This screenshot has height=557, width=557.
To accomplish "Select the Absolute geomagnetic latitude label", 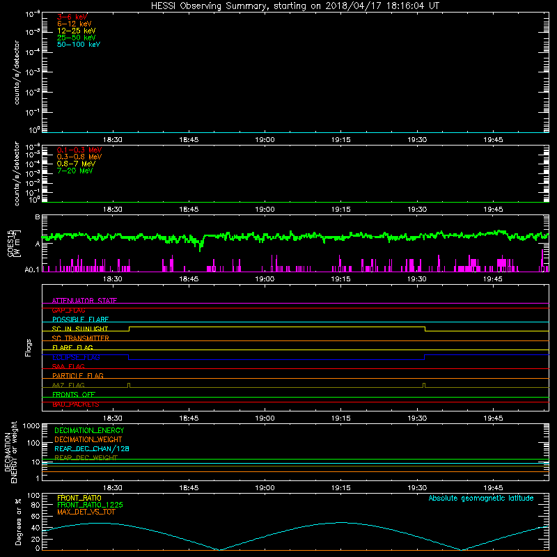I will (x=481, y=498).
